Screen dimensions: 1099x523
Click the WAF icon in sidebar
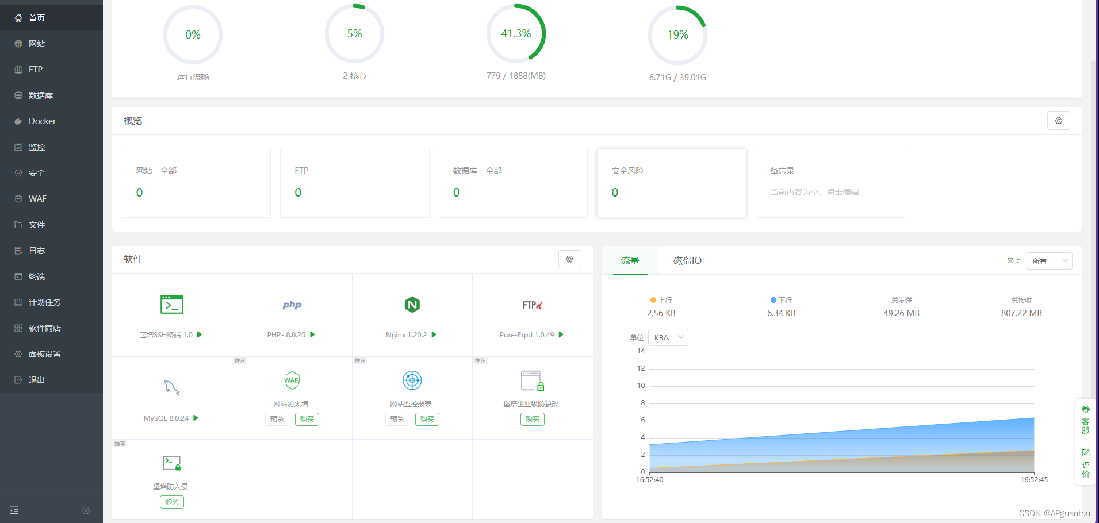click(x=18, y=199)
